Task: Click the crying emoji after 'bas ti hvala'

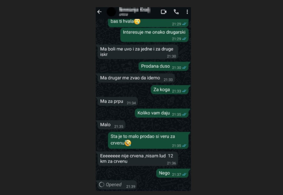Action: coord(137,22)
